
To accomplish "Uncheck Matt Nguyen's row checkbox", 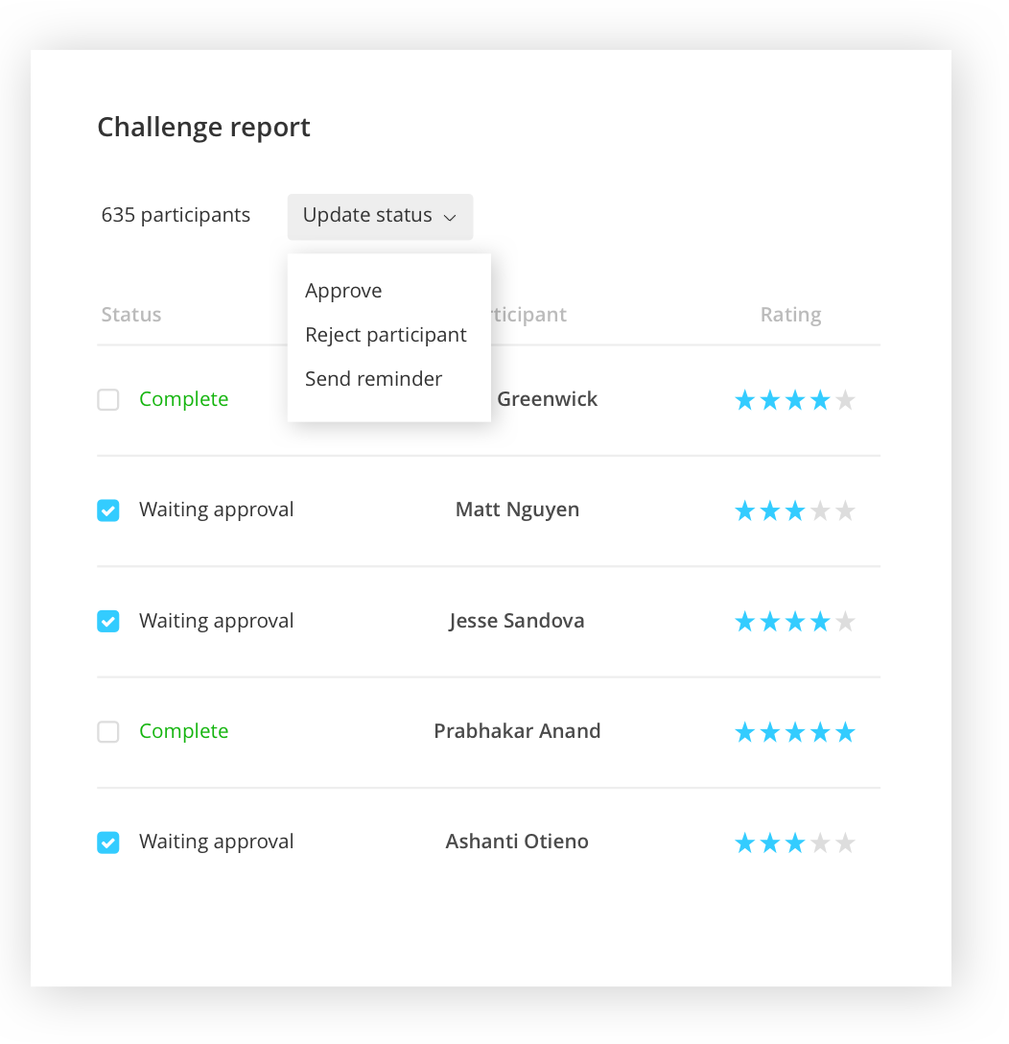I will [108, 510].
